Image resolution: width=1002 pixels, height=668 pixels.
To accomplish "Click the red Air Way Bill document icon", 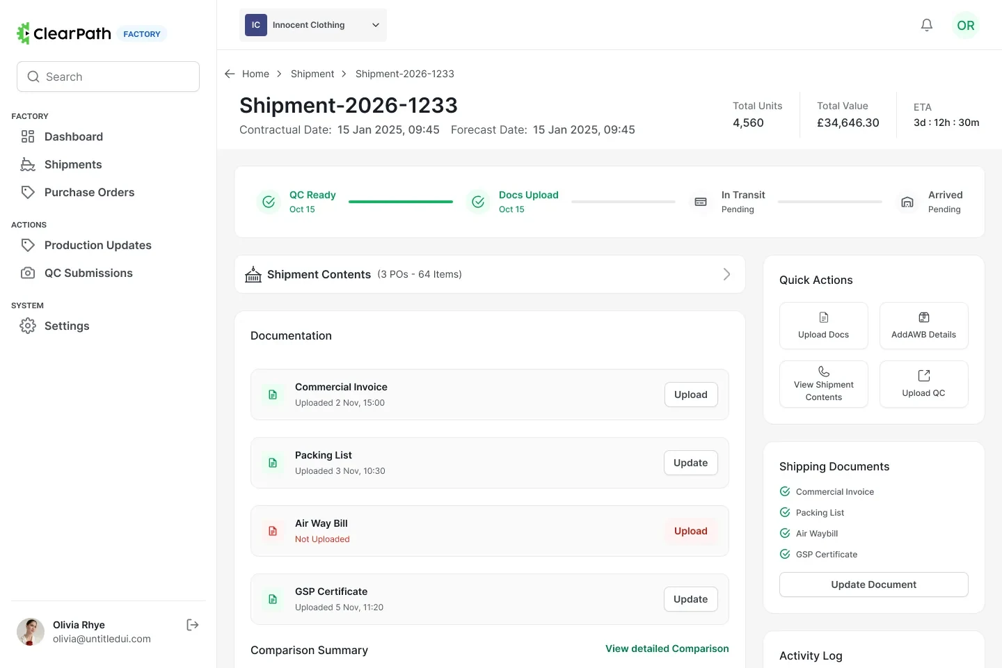I will click(x=273, y=531).
